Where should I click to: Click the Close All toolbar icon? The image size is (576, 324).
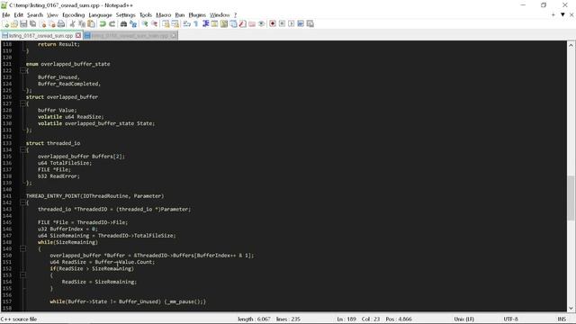point(52,24)
